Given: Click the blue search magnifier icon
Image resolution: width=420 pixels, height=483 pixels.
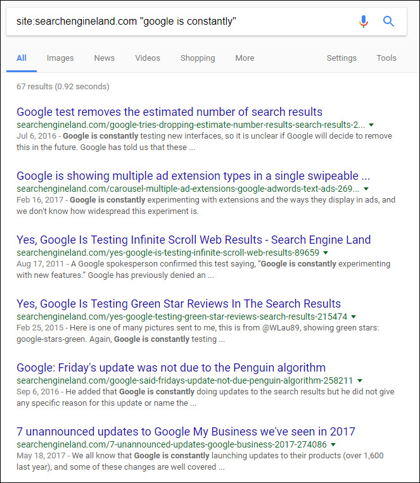Looking at the screenshot, I should pos(389,22).
